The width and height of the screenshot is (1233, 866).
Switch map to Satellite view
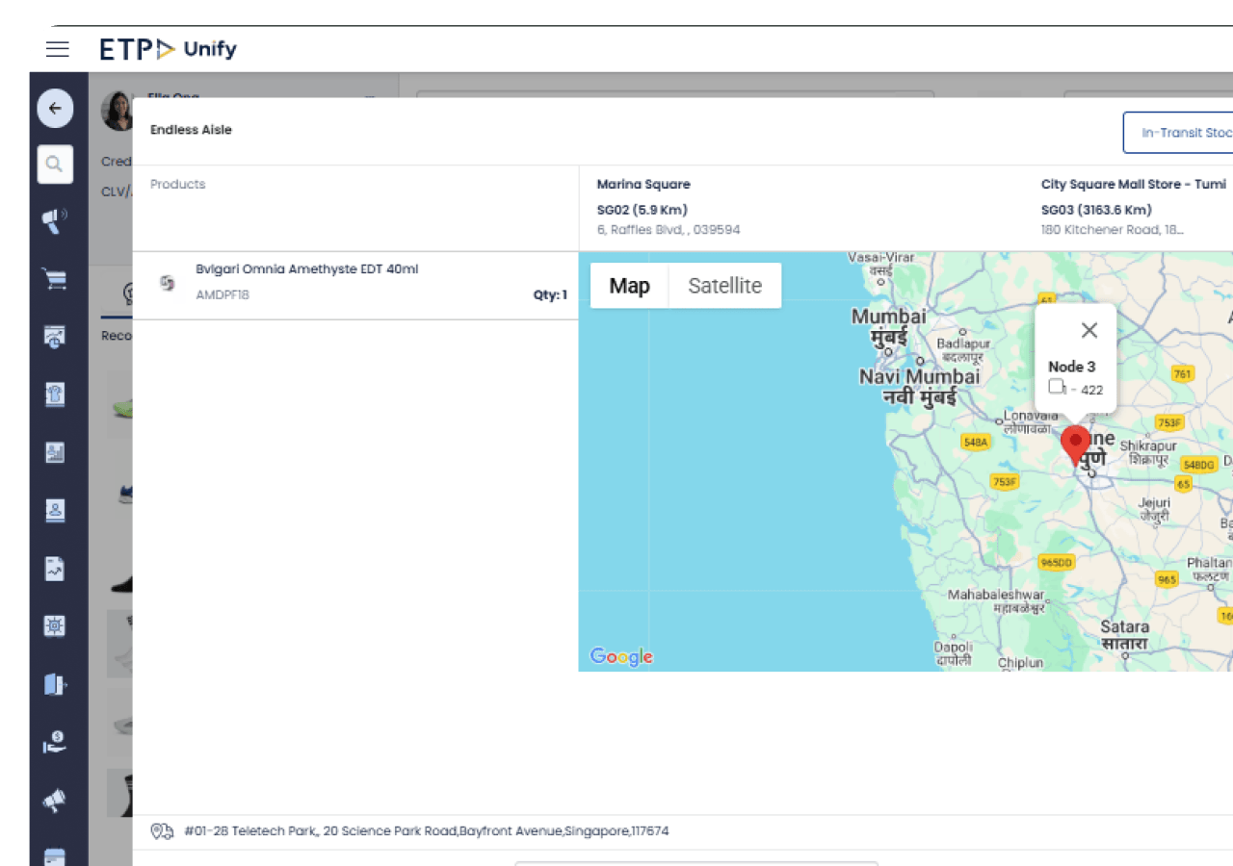point(724,286)
